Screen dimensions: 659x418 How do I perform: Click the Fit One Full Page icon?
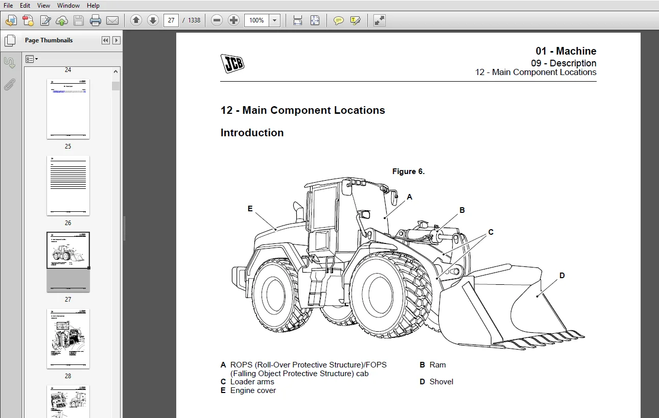point(315,20)
